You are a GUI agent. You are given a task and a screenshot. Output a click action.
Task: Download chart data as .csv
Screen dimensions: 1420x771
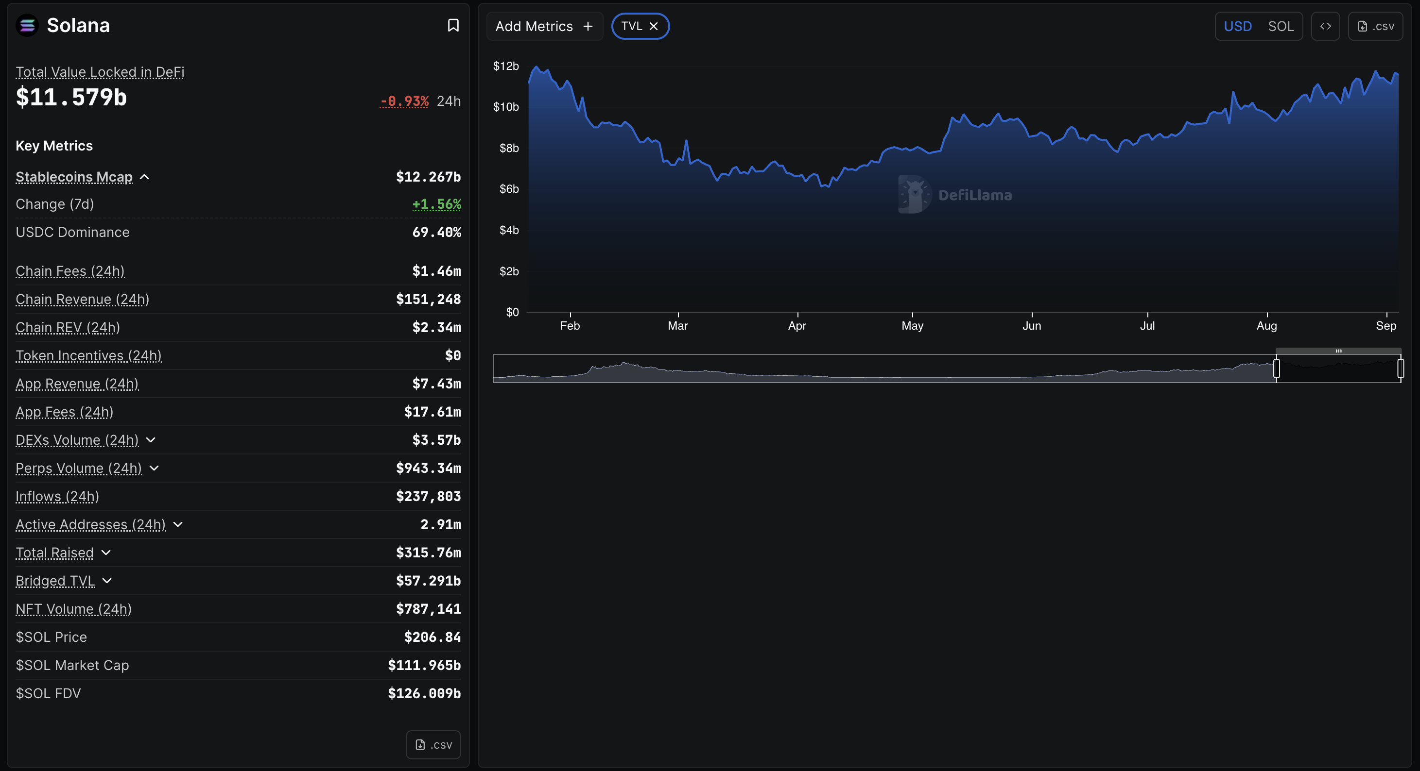click(1375, 26)
